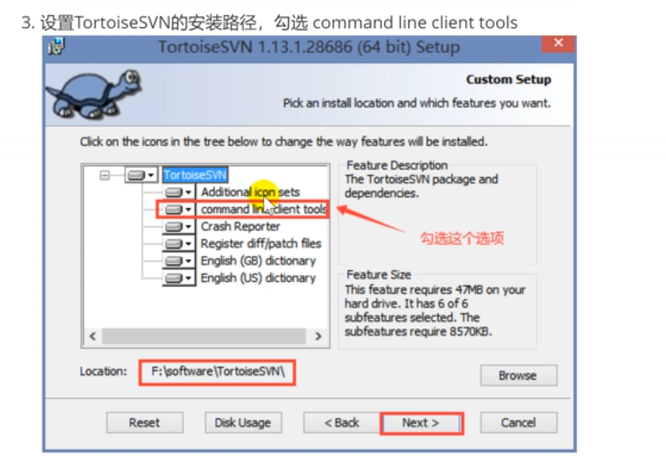Cancel the setup
Viewport: 666px width, 456px height.
(x=518, y=423)
